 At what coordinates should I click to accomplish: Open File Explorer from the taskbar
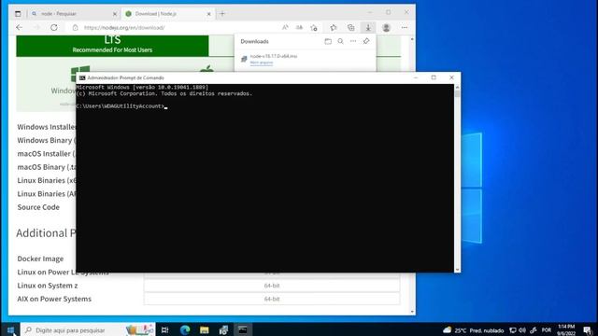(204, 329)
